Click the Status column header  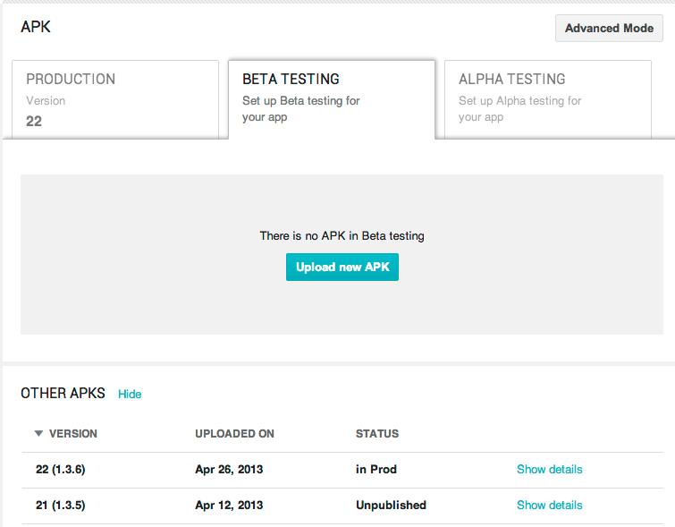376,434
